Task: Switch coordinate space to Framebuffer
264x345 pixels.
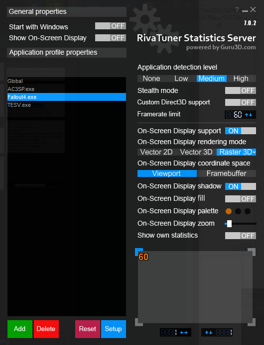Action: pos(227,173)
